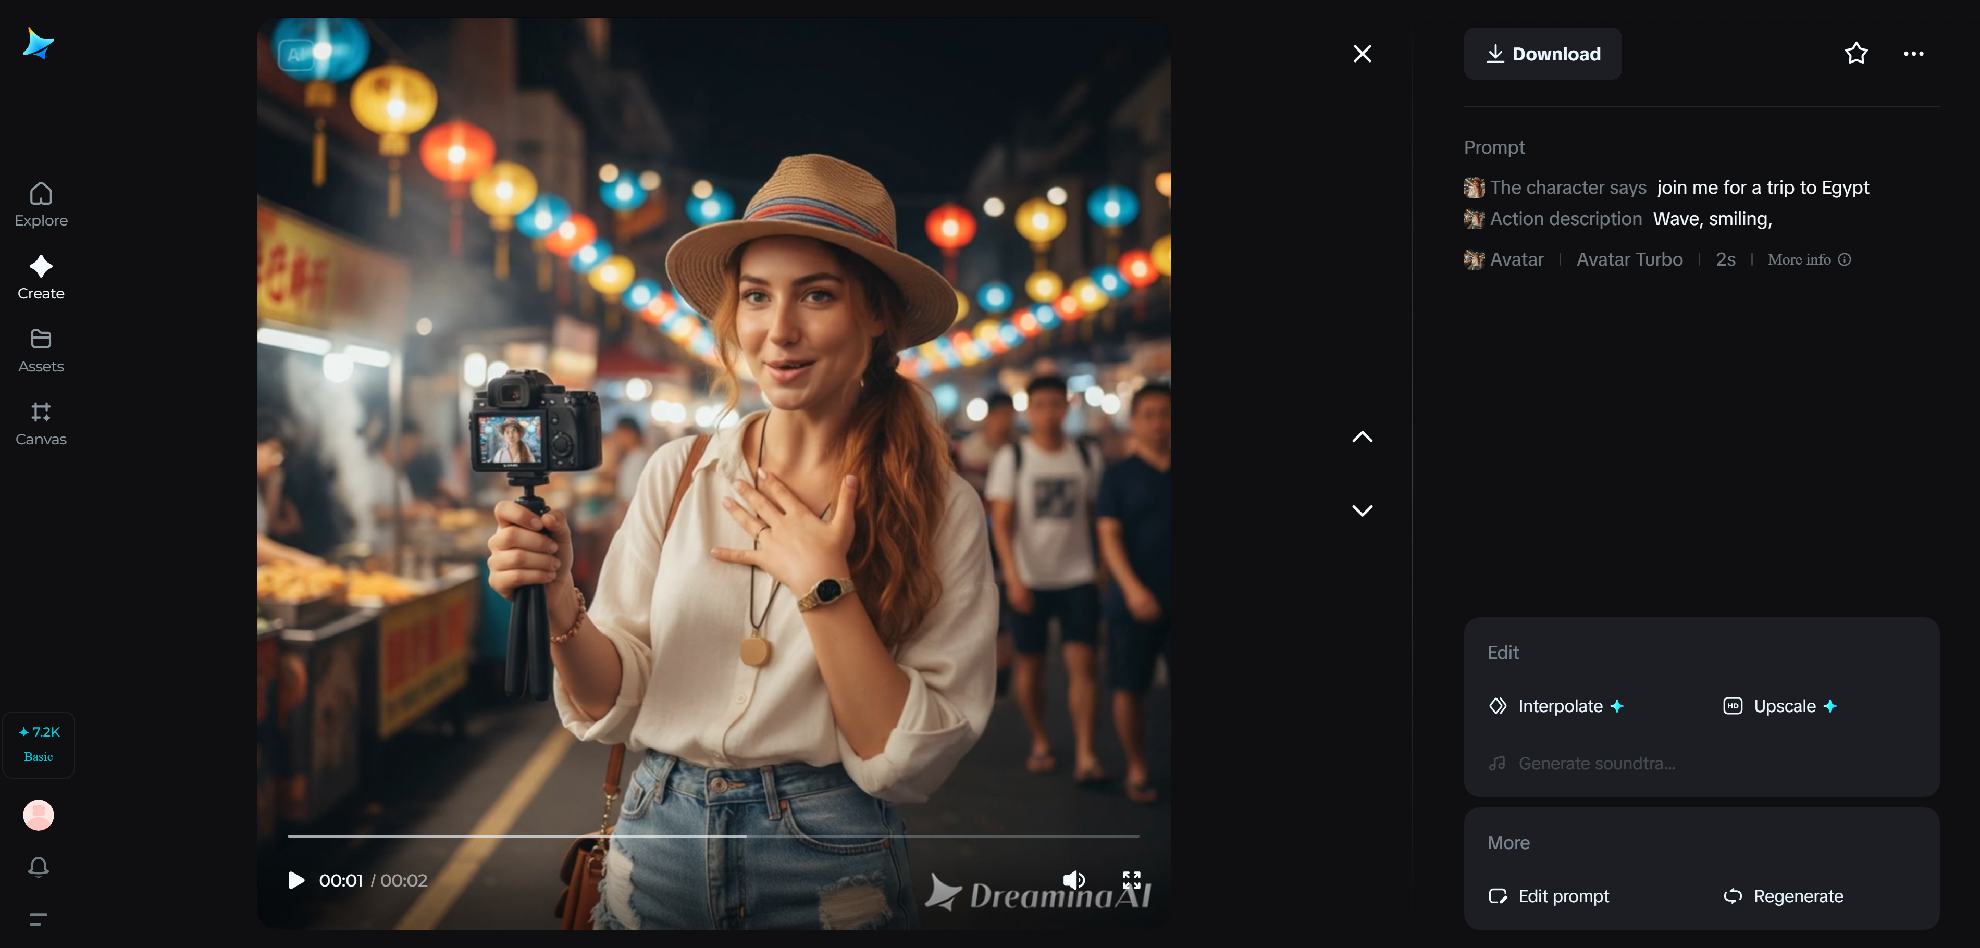Open the Create section
Image resolution: width=1980 pixels, height=948 pixels.
pos(41,277)
